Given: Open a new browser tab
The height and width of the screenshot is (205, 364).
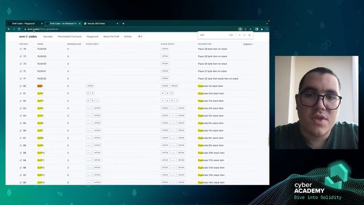Looking at the screenshot, I should tap(123, 24).
